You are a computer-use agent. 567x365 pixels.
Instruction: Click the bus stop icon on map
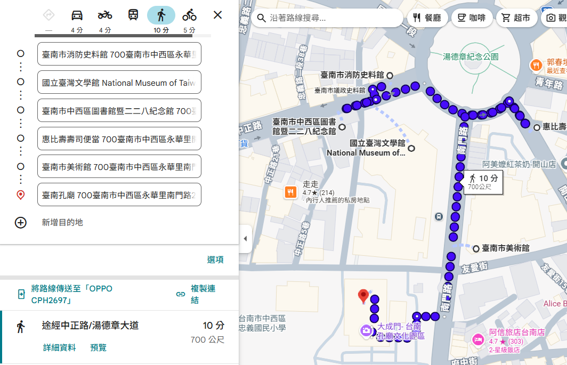[439, 216]
